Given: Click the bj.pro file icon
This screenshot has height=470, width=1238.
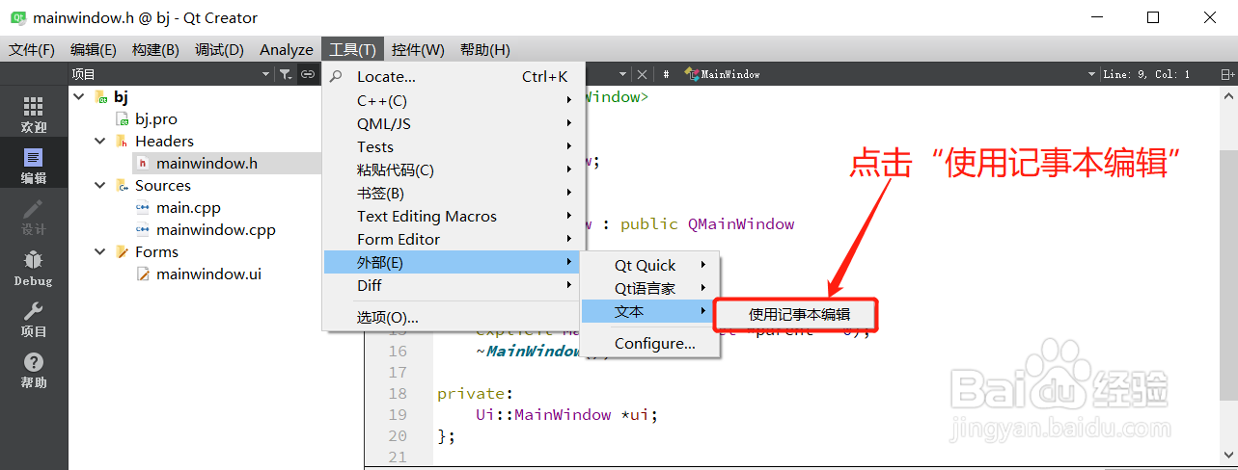Looking at the screenshot, I should (x=123, y=119).
